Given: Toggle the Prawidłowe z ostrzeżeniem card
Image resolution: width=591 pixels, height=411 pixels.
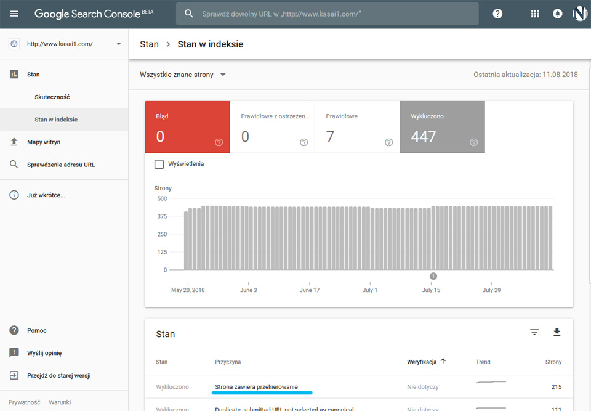Looking at the screenshot, I should click(273, 127).
